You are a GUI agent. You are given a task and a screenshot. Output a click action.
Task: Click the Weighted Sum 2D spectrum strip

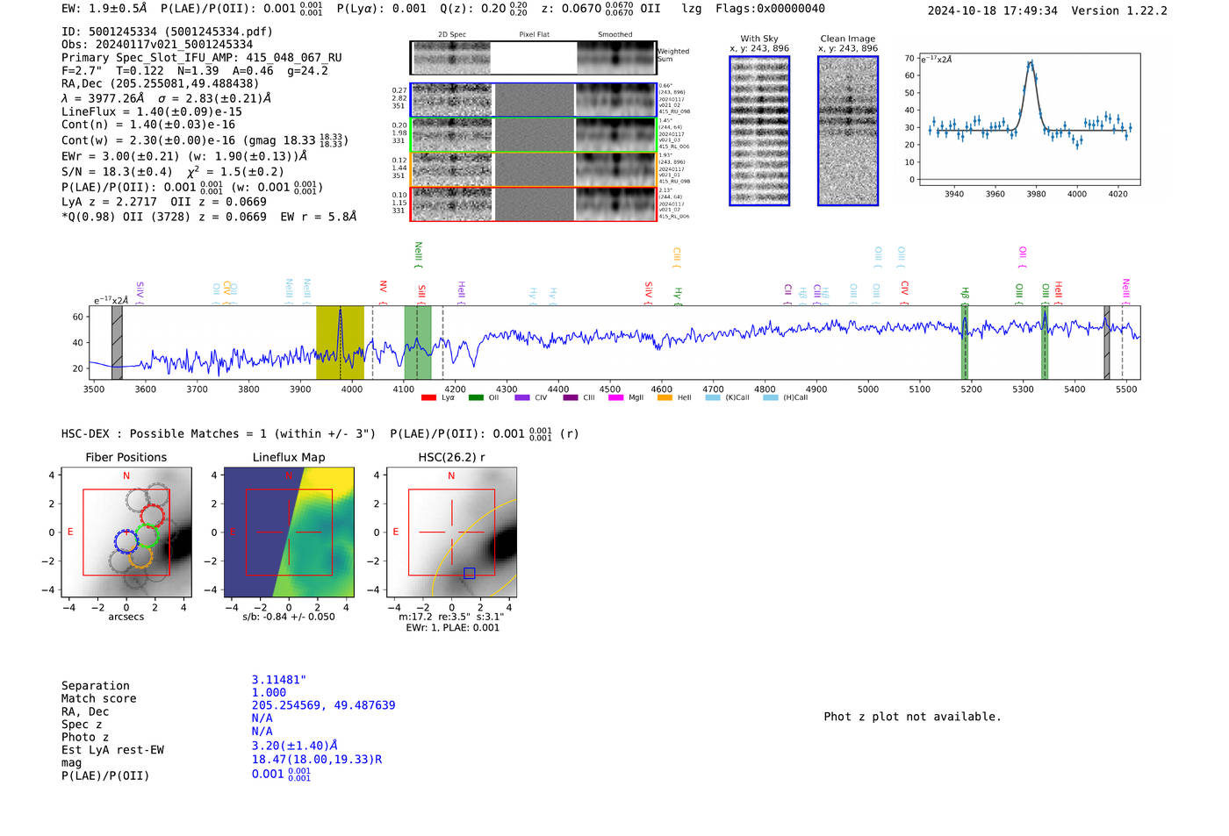(534, 58)
